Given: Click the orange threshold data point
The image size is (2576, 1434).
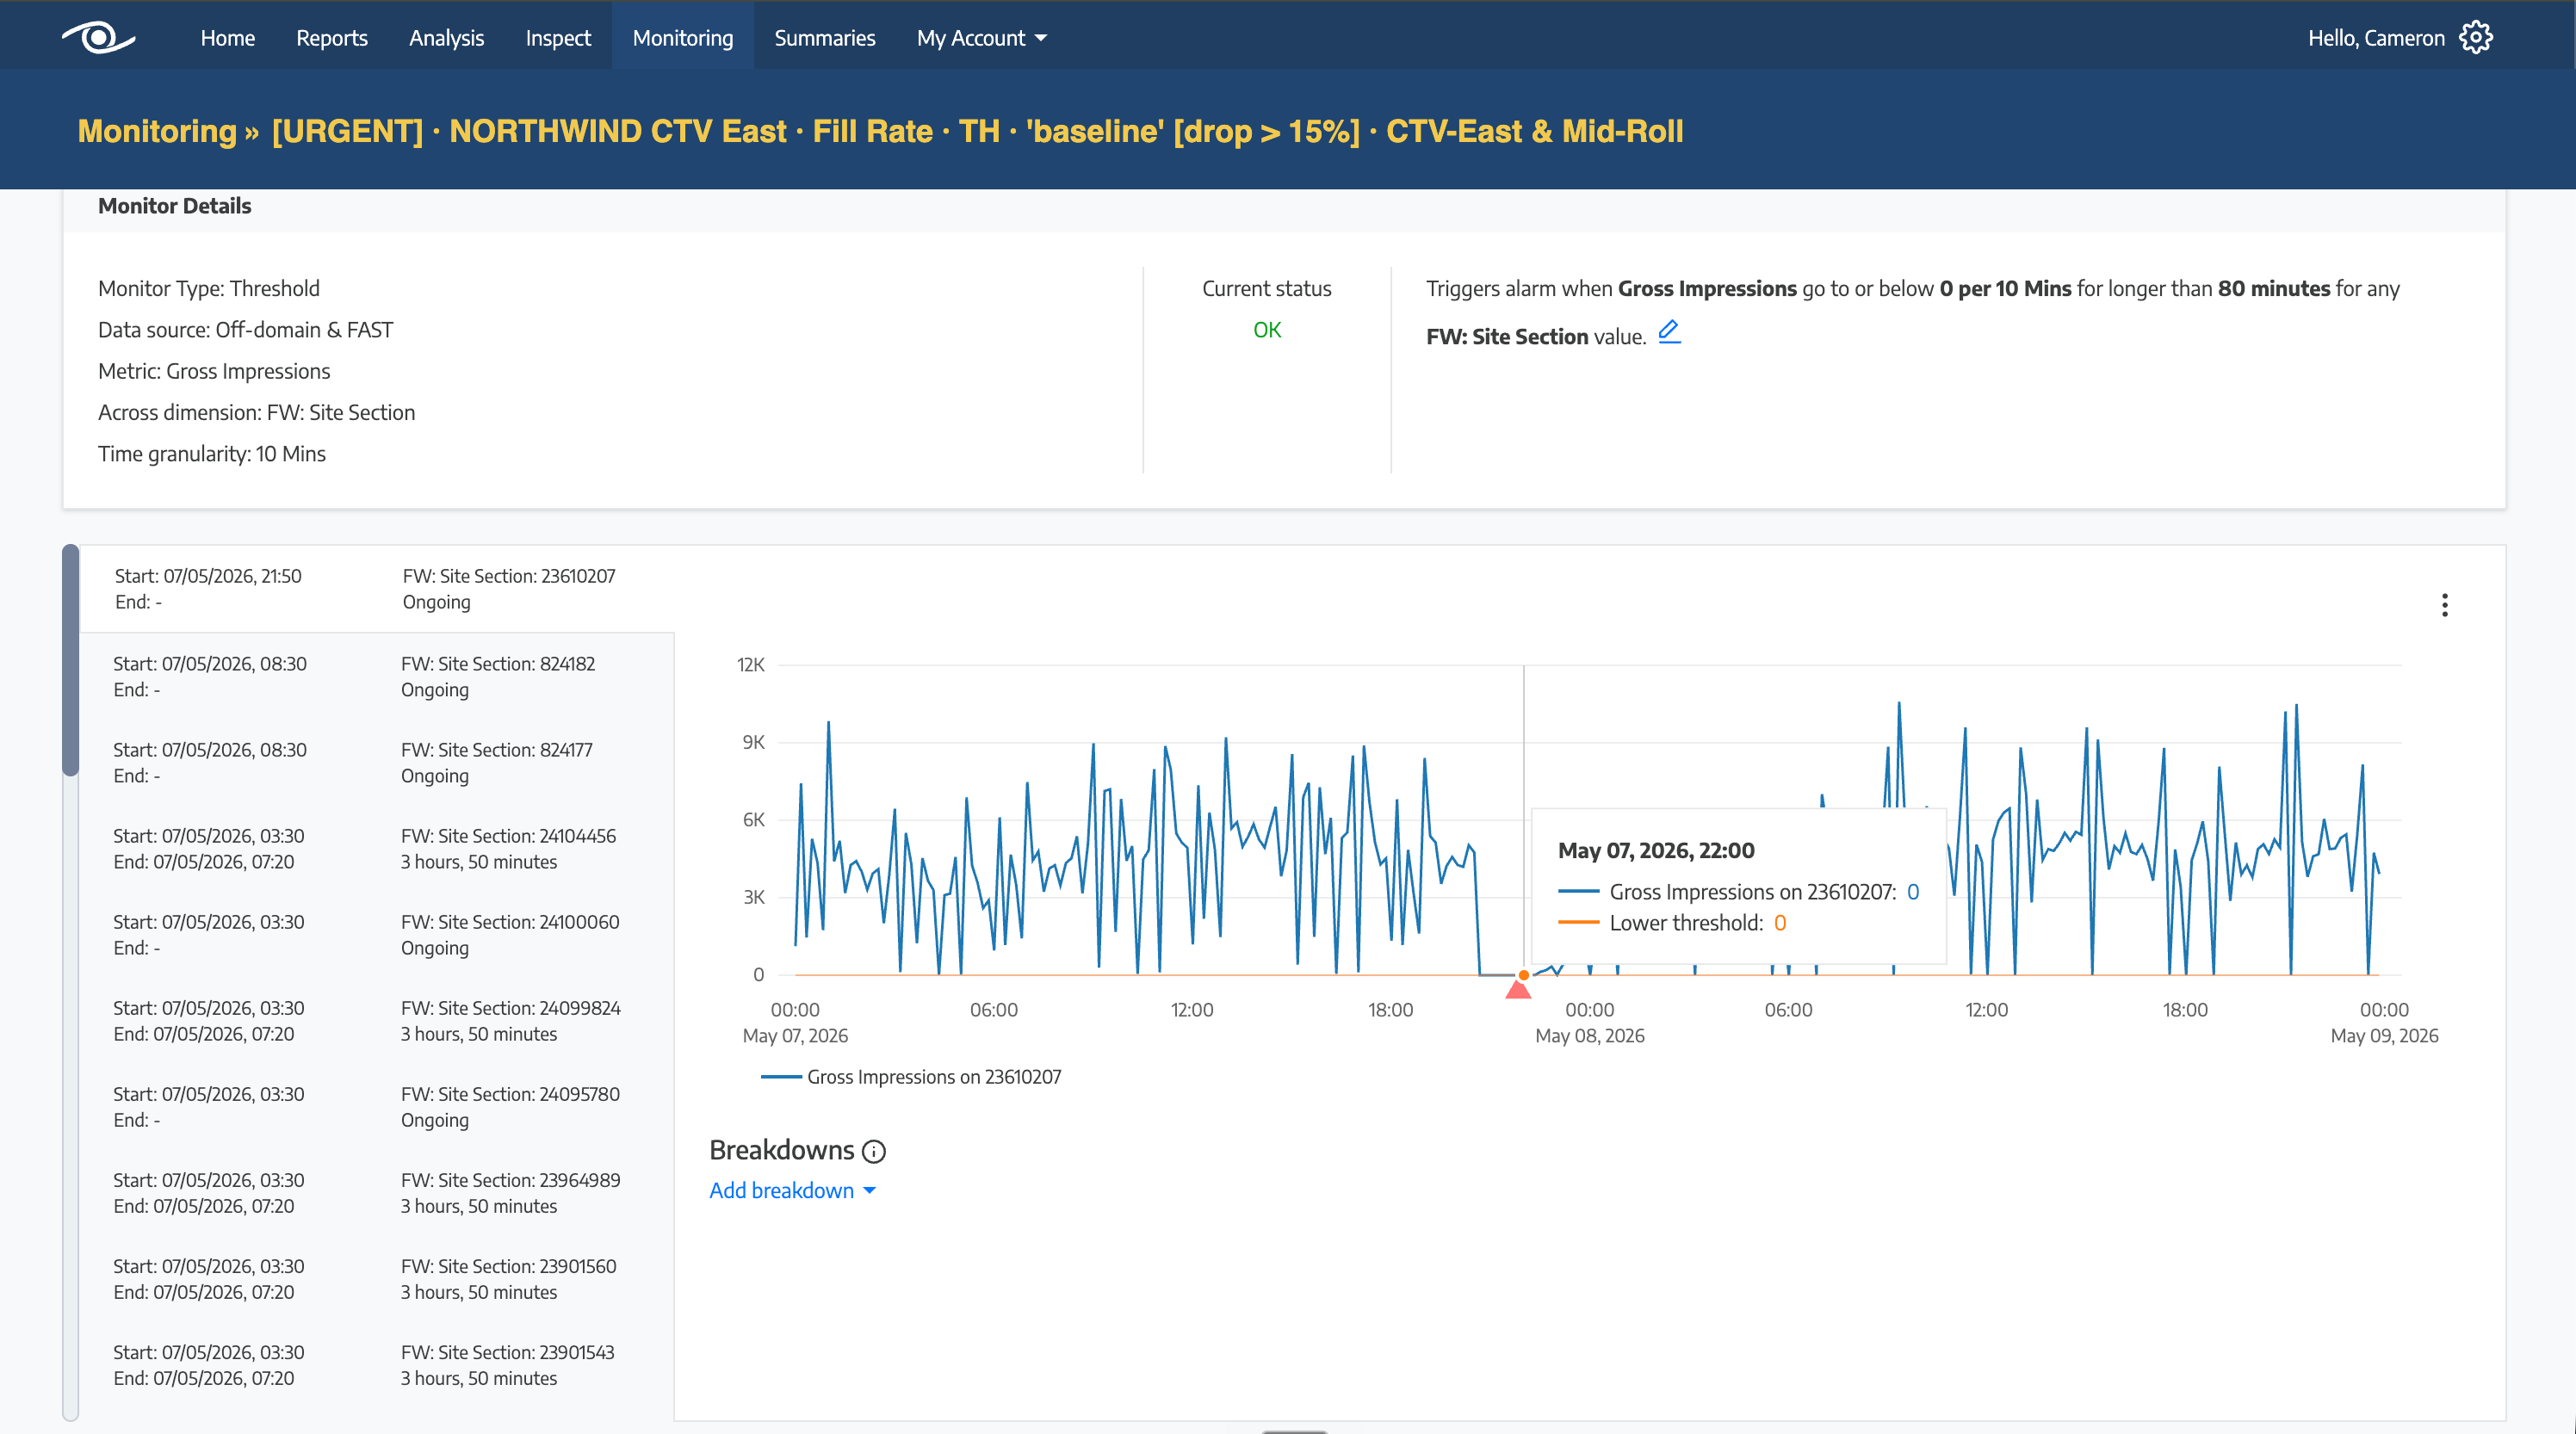Looking at the screenshot, I should coord(1523,975).
